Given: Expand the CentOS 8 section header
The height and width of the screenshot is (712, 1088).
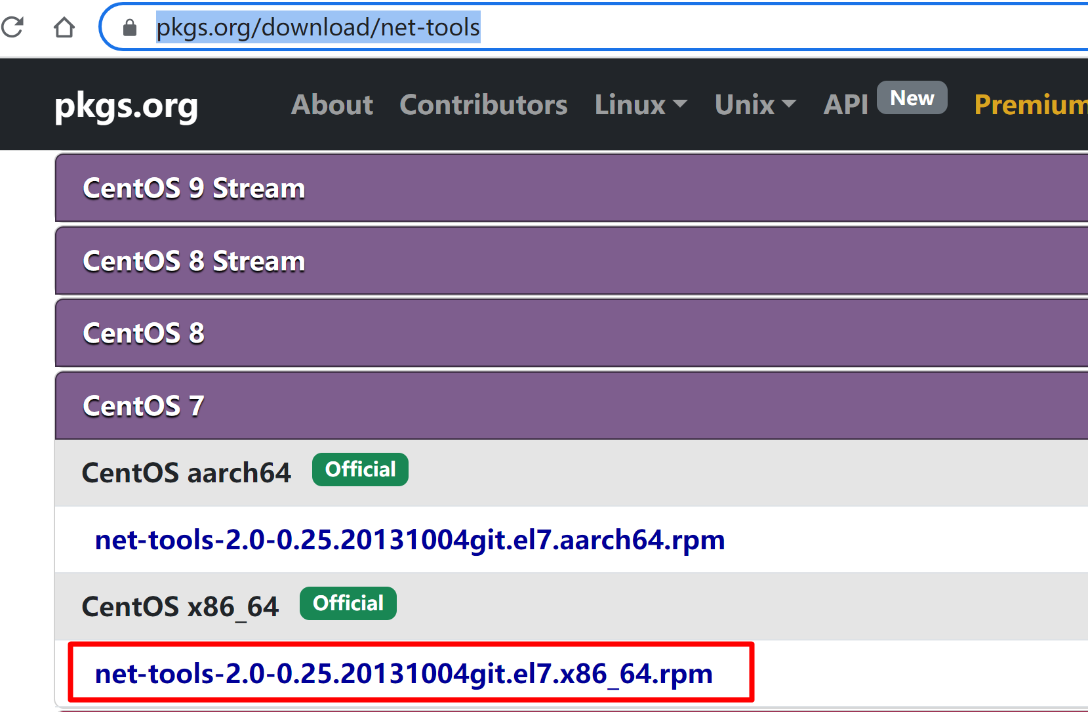Looking at the screenshot, I should pyautogui.click(x=571, y=333).
